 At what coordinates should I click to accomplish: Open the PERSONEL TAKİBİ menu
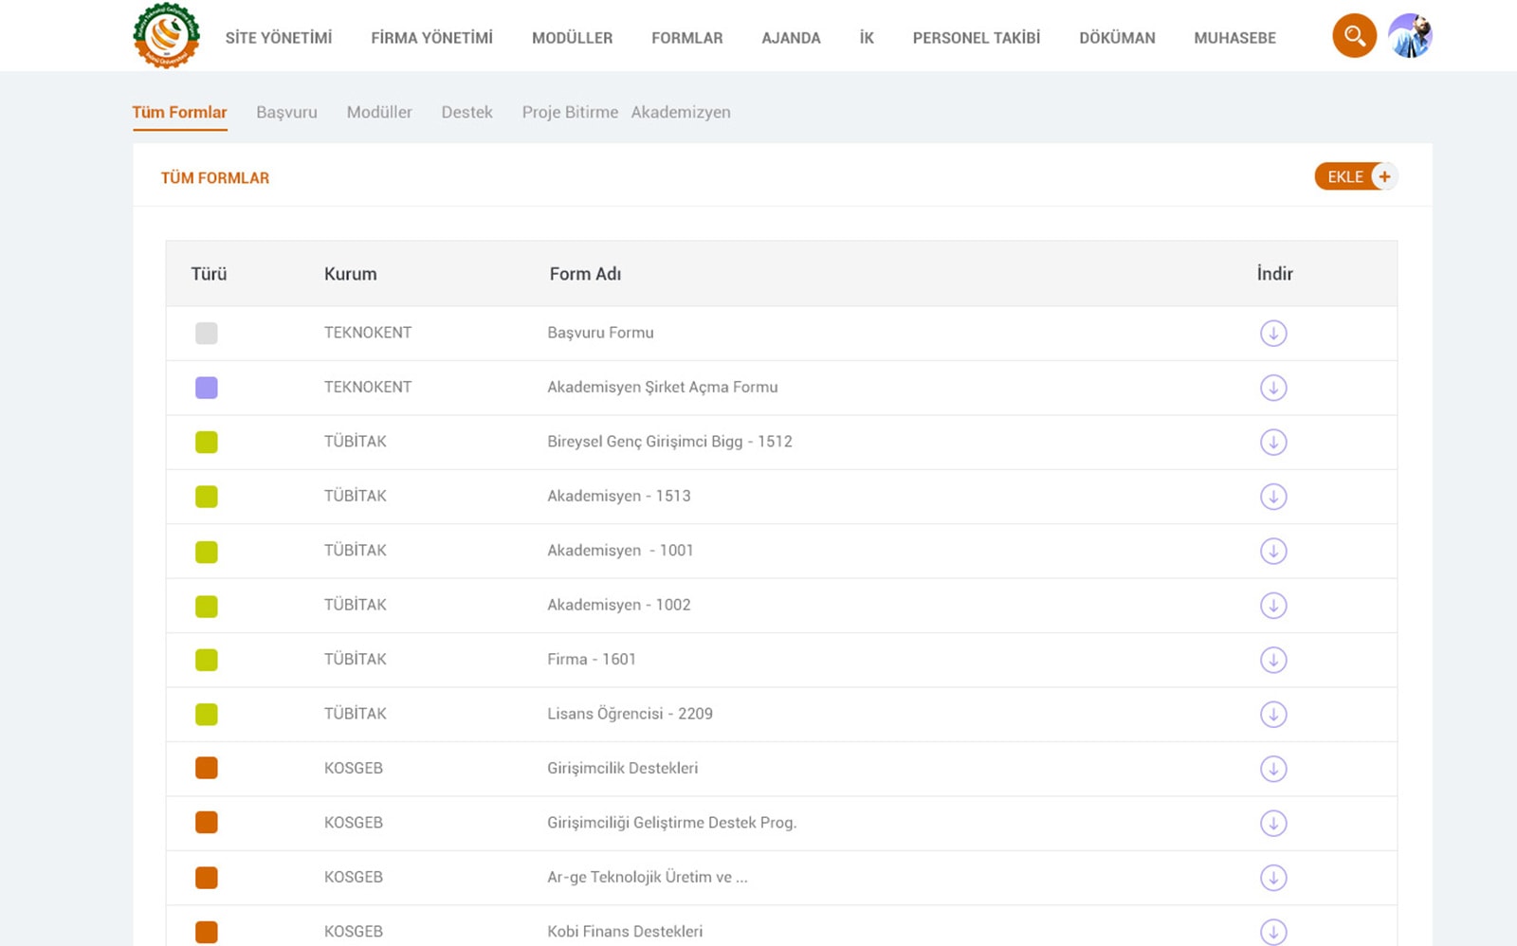[x=976, y=38]
